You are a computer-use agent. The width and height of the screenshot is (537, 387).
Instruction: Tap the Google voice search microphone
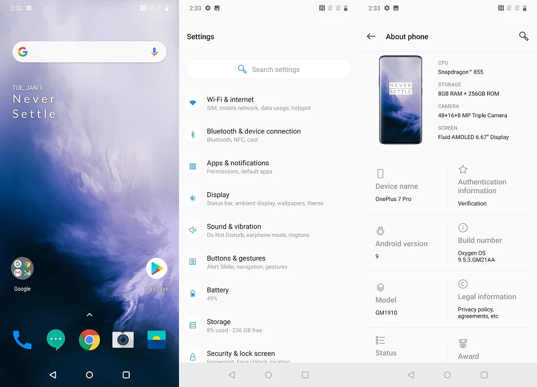154,51
